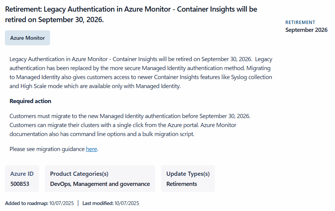Click the 'Customers must migrate' paragraph
335x211 pixels.
[x=130, y=125]
